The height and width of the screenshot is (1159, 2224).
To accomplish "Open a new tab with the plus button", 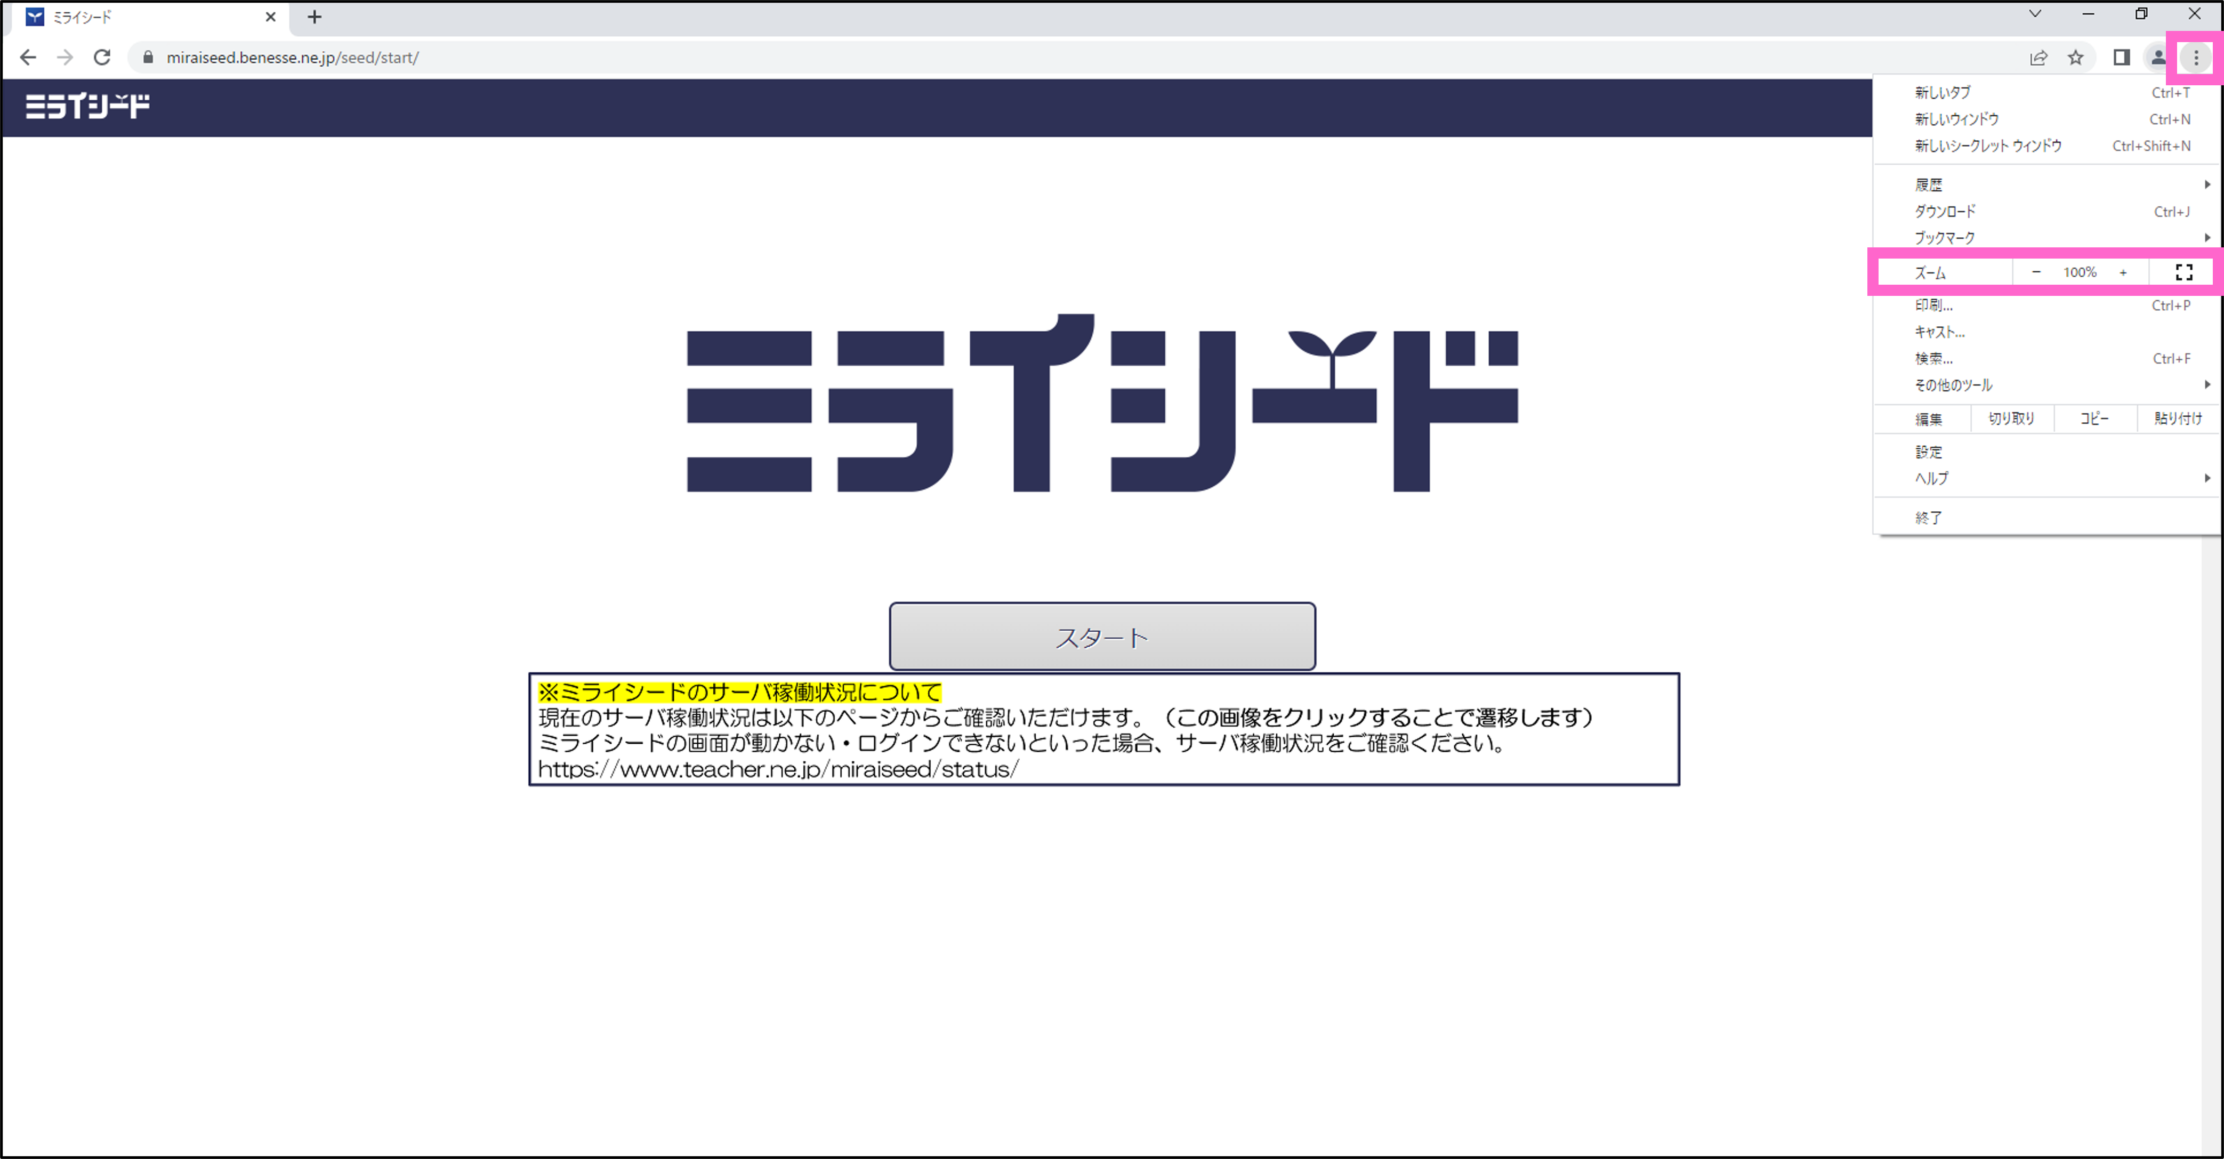I will [315, 17].
